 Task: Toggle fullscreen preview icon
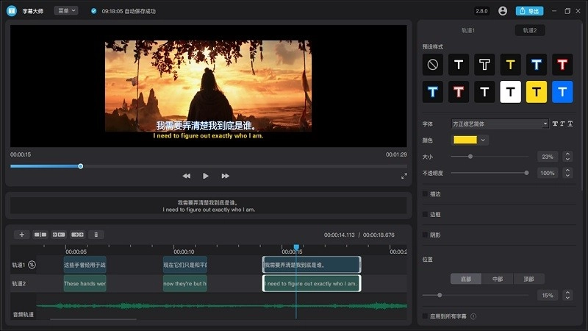coord(404,176)
